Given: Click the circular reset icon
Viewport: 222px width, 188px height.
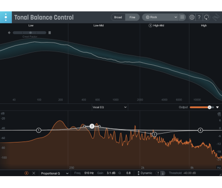Looking at the screenshot, I should click(207, 17).
